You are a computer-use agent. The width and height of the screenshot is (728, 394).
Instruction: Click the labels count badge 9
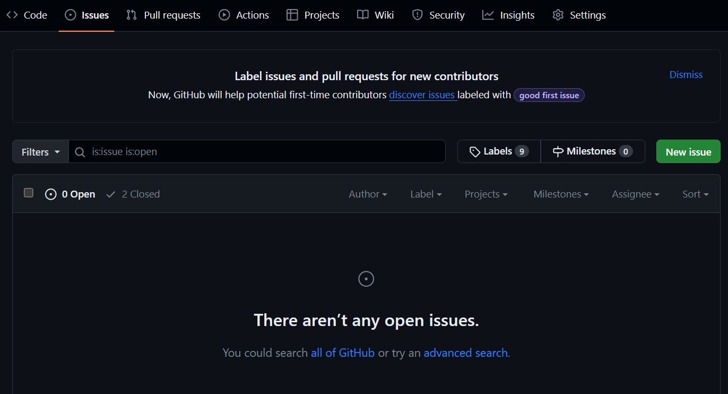pos(522,152)
